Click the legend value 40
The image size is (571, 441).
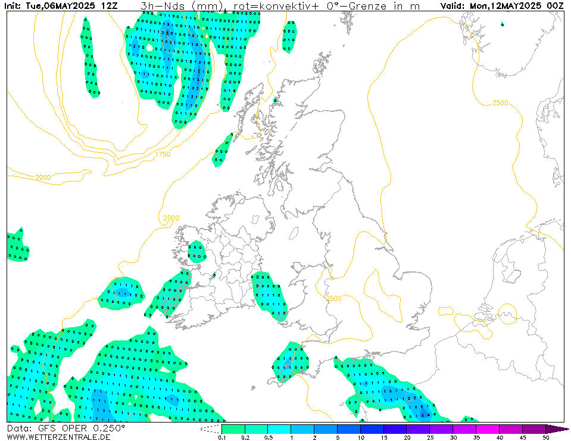coord(500,437)
